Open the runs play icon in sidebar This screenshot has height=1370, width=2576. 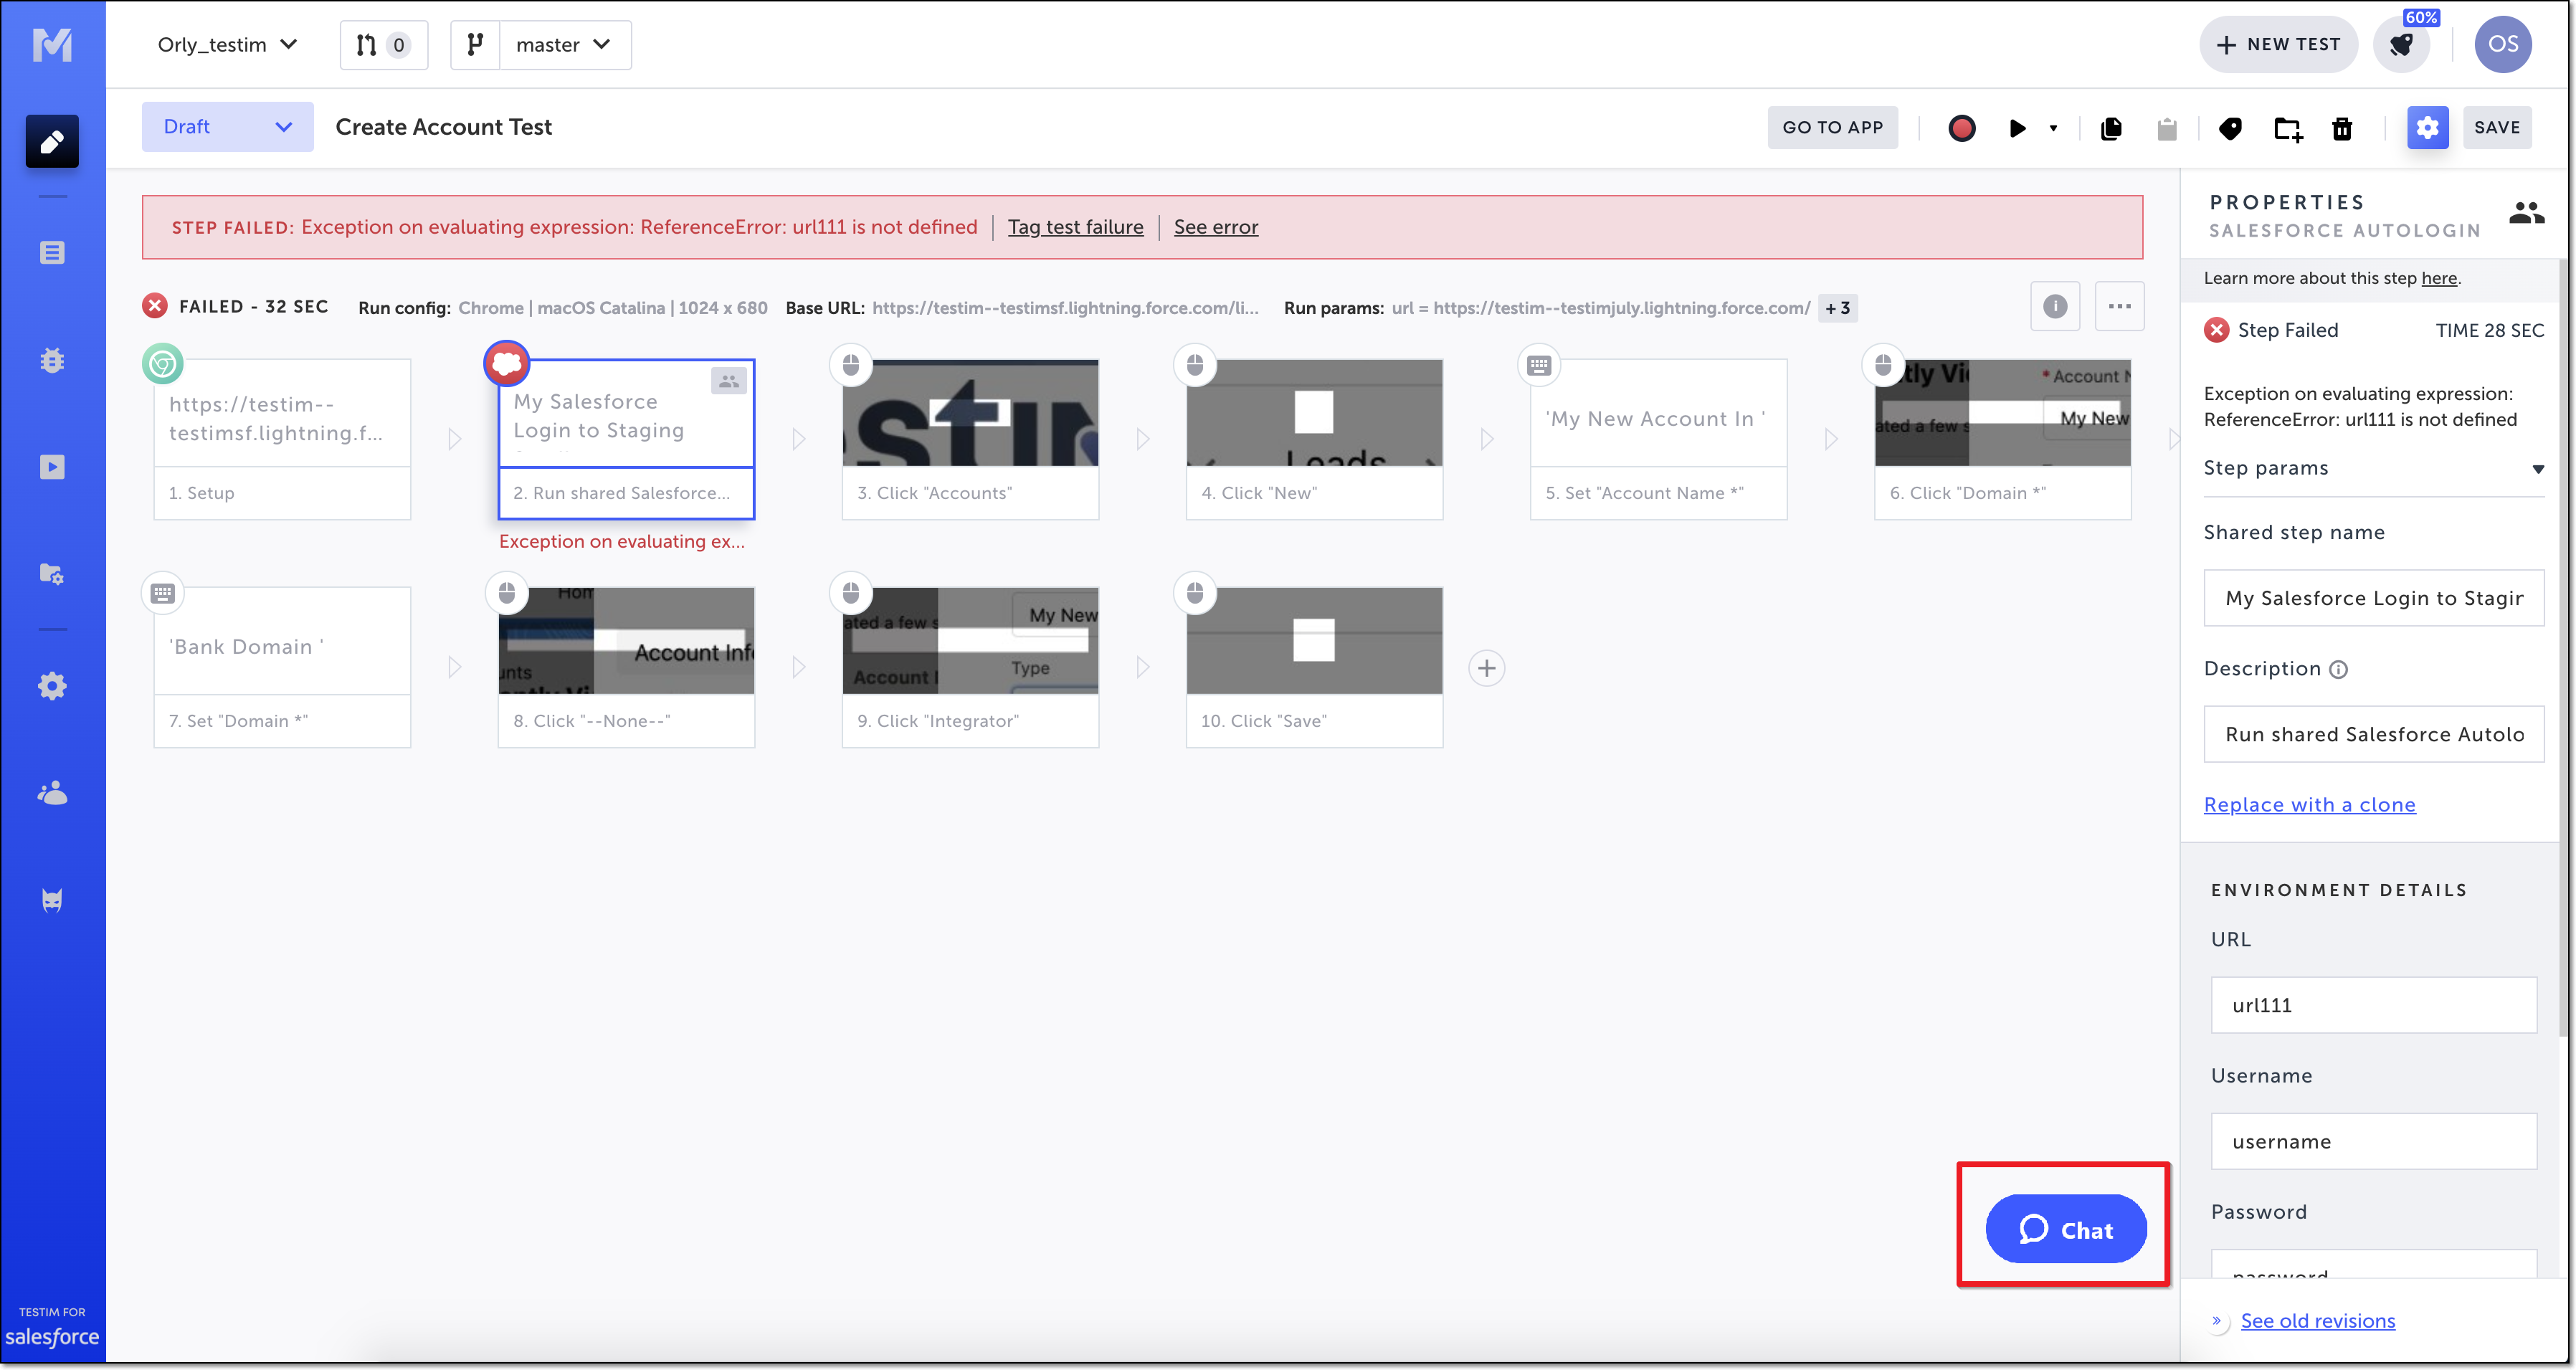pyautogui.click(x=52, y=467)
